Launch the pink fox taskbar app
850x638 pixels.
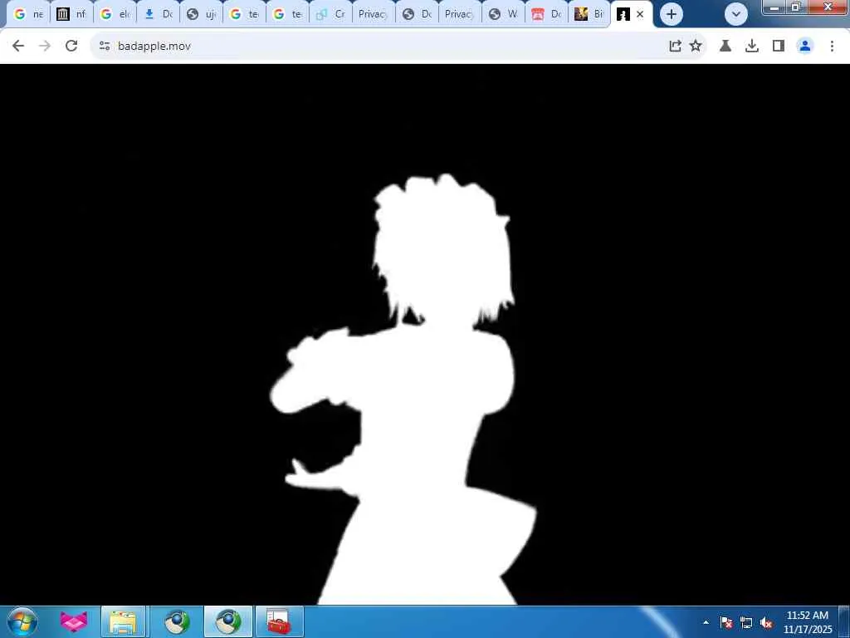74,621
